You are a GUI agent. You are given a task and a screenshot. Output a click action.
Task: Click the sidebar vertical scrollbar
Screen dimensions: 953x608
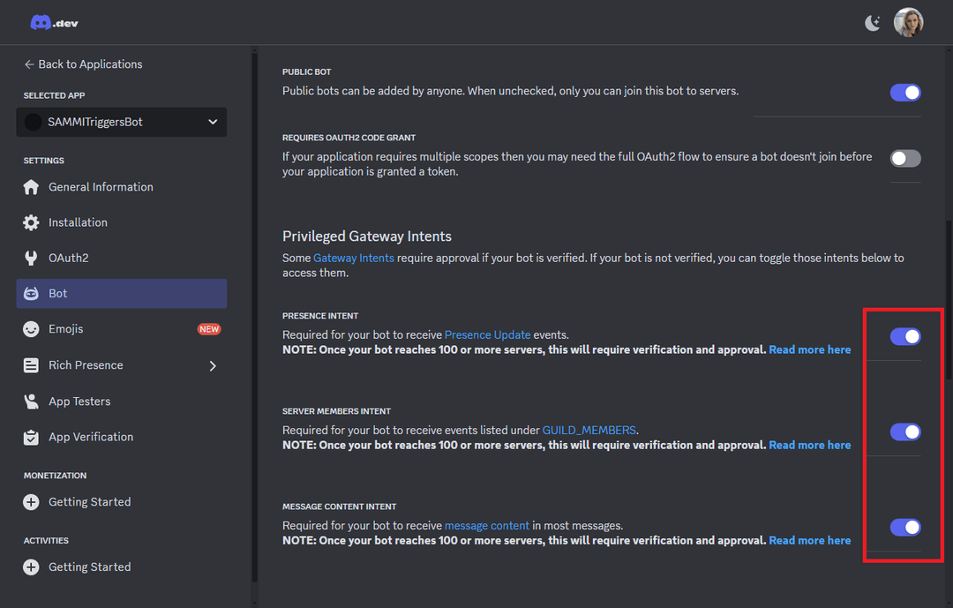click(255, 316)
